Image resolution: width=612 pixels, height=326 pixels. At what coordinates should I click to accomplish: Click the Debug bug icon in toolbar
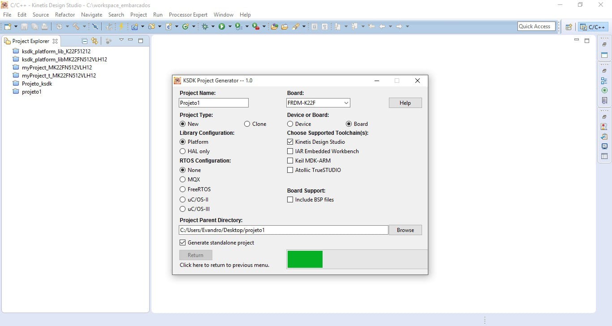click(x=205, y=27)
